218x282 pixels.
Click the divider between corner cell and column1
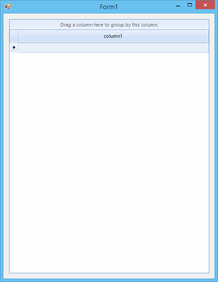coord(18,36)
